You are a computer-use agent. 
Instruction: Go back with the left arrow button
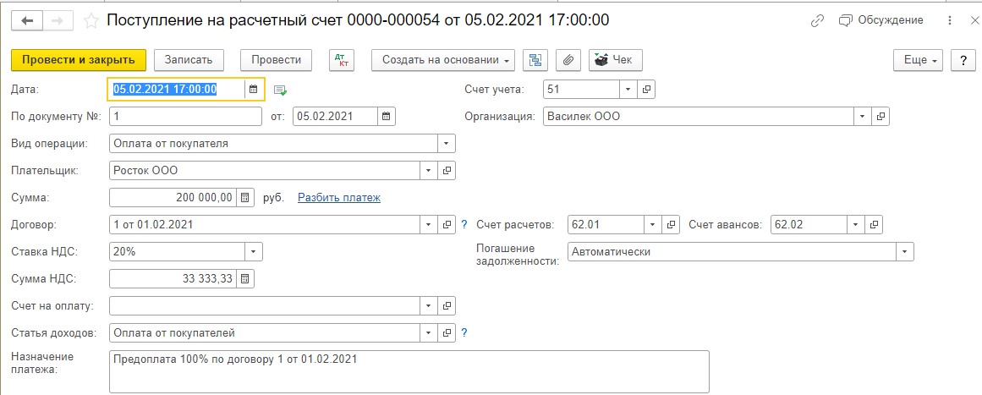(x=27, y=20)
